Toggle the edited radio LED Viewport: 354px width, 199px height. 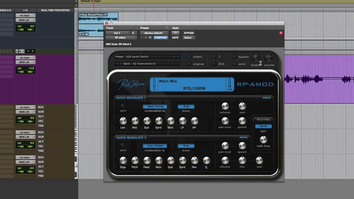point(189,57)
